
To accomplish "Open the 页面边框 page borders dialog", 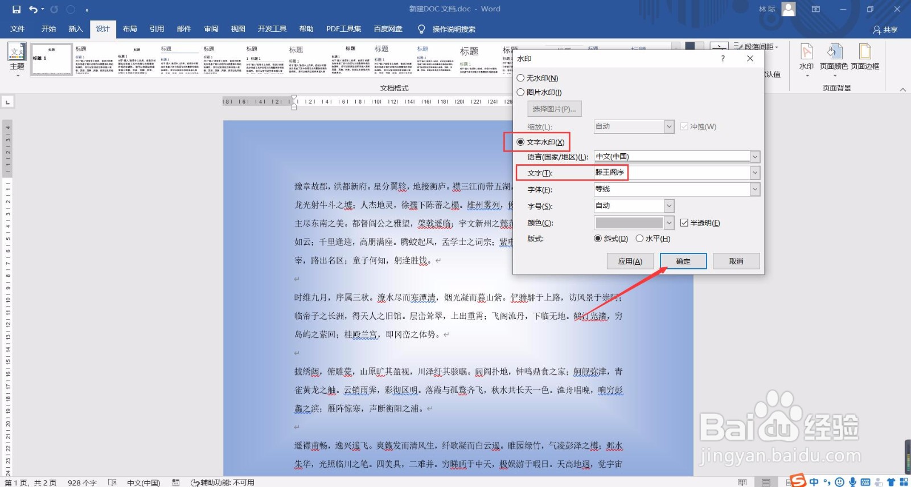I will 865,57.
